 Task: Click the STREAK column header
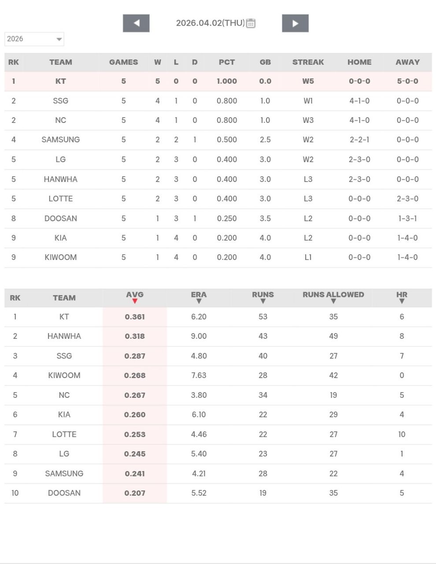pyautogui.click(x=308, y=62)
